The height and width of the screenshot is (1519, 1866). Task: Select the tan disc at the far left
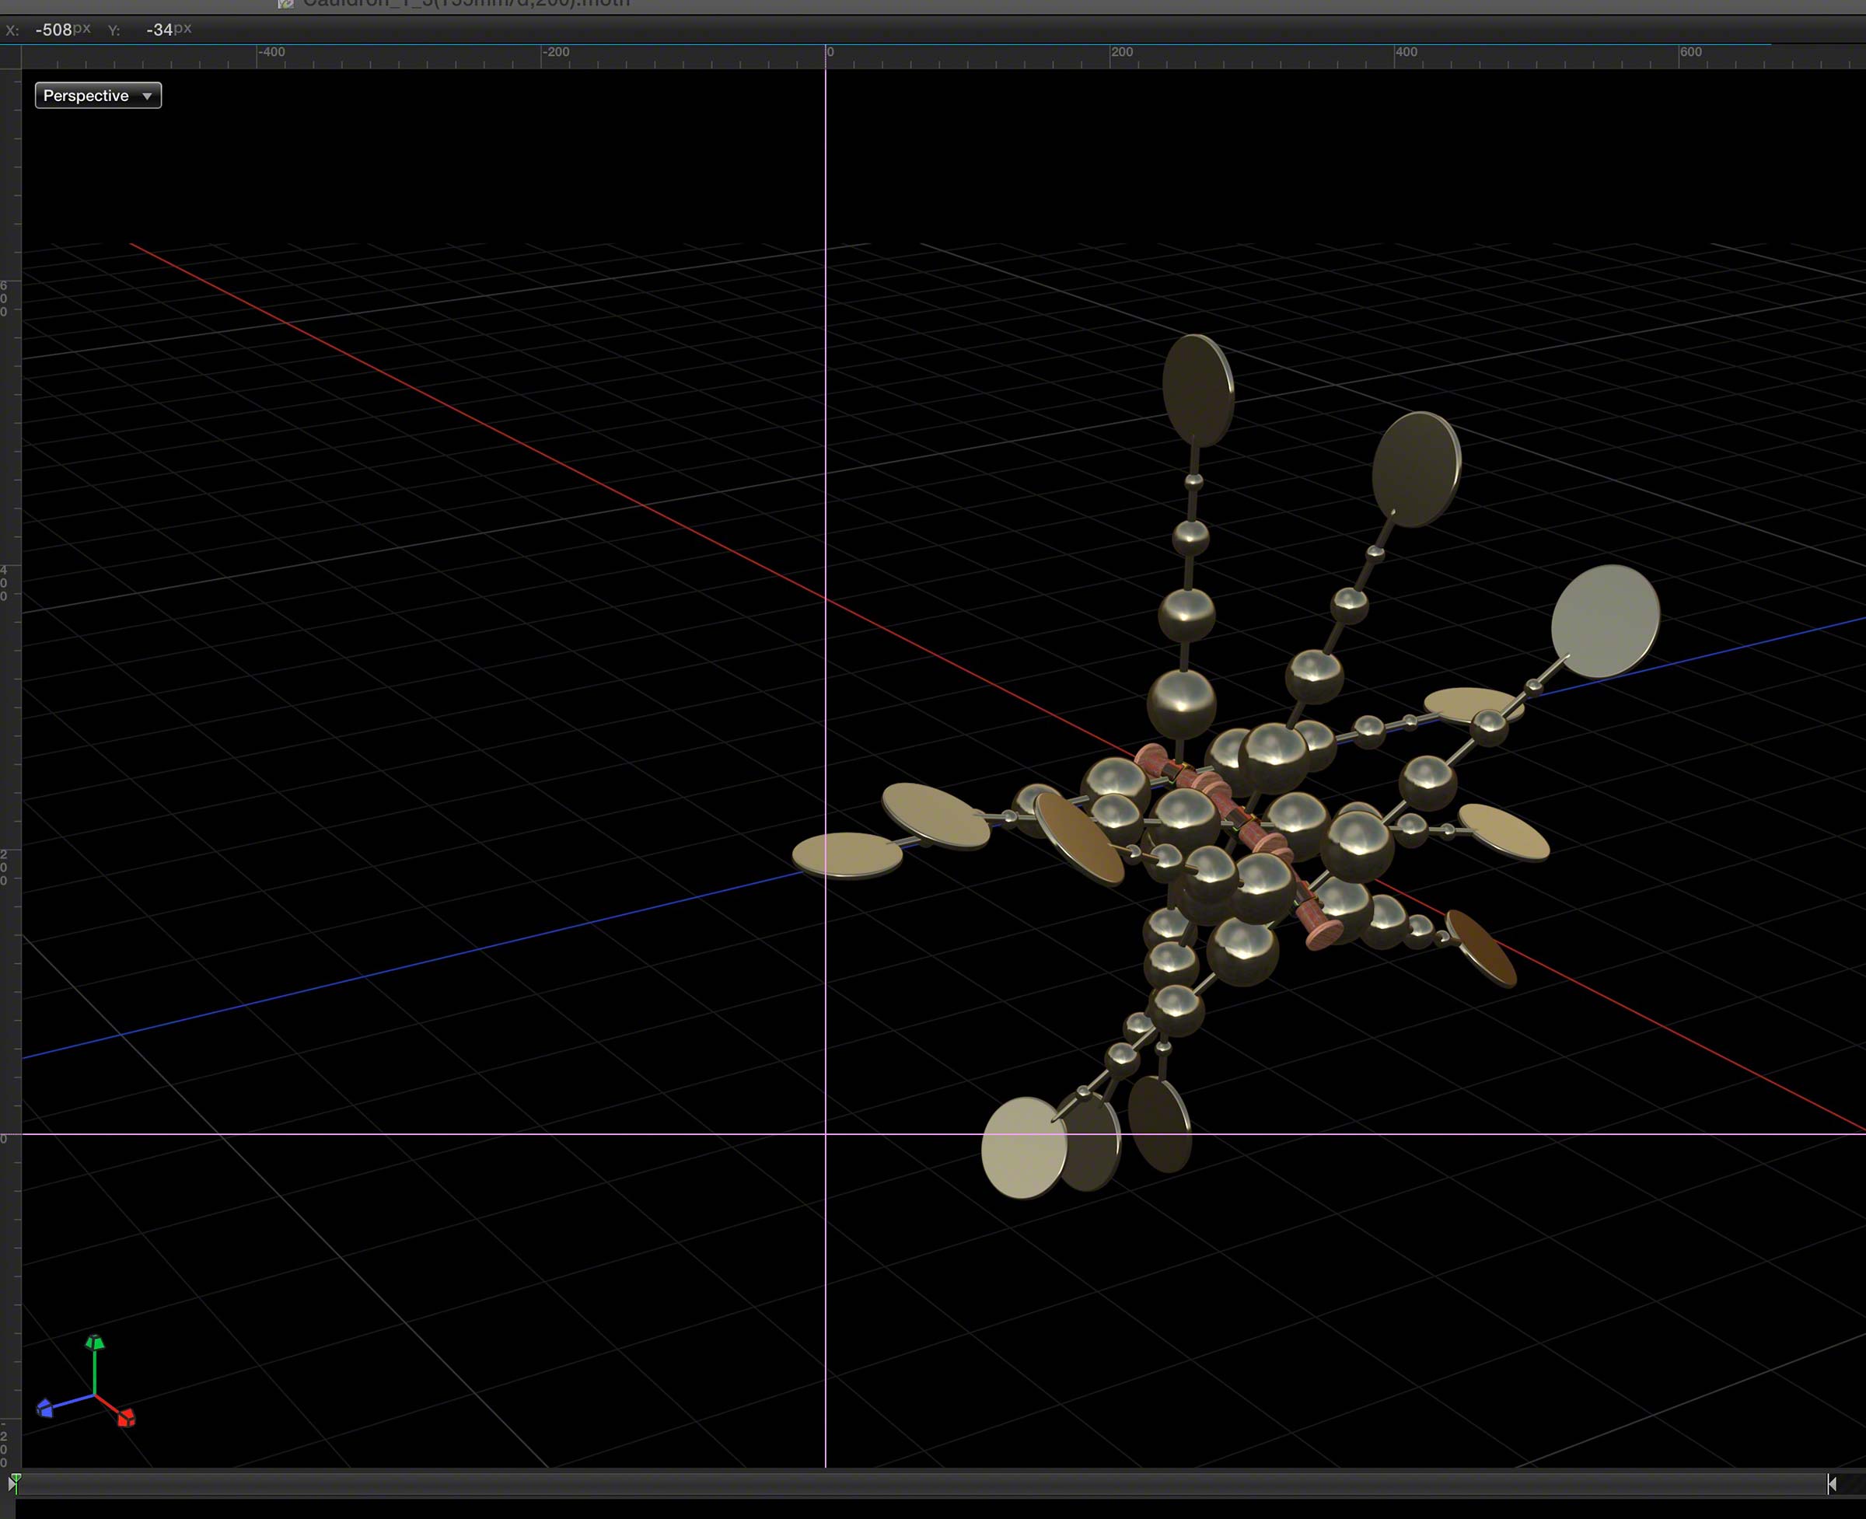coord(847,855)
